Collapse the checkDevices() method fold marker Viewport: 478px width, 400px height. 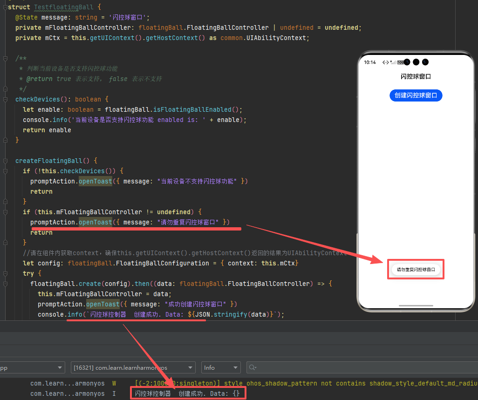pos(5,99)
